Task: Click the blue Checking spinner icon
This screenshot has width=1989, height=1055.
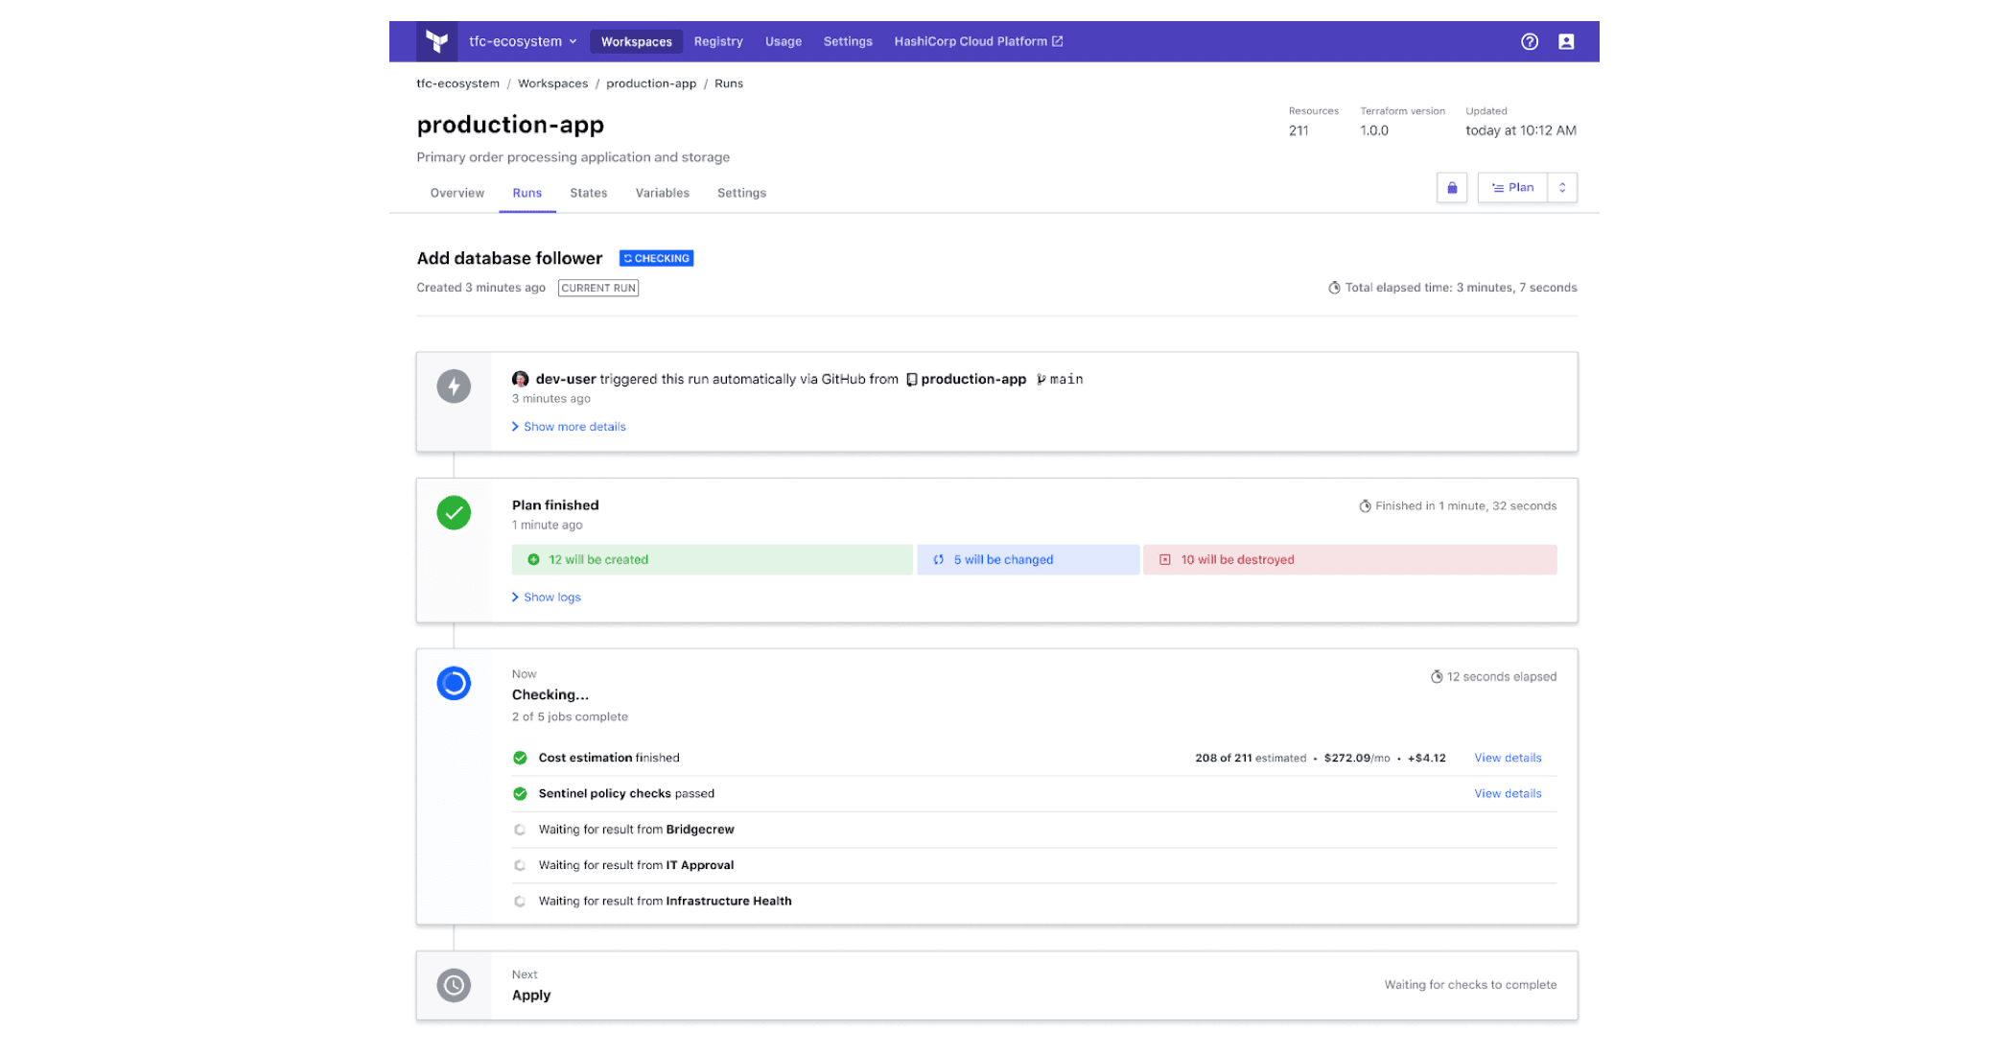Action: coord(454,683)
